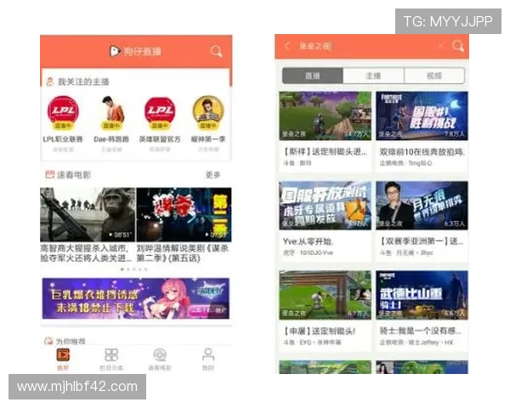Open the 英雄联盟官方 streamer avatar
510x408 pixels.
click(160, 112)
